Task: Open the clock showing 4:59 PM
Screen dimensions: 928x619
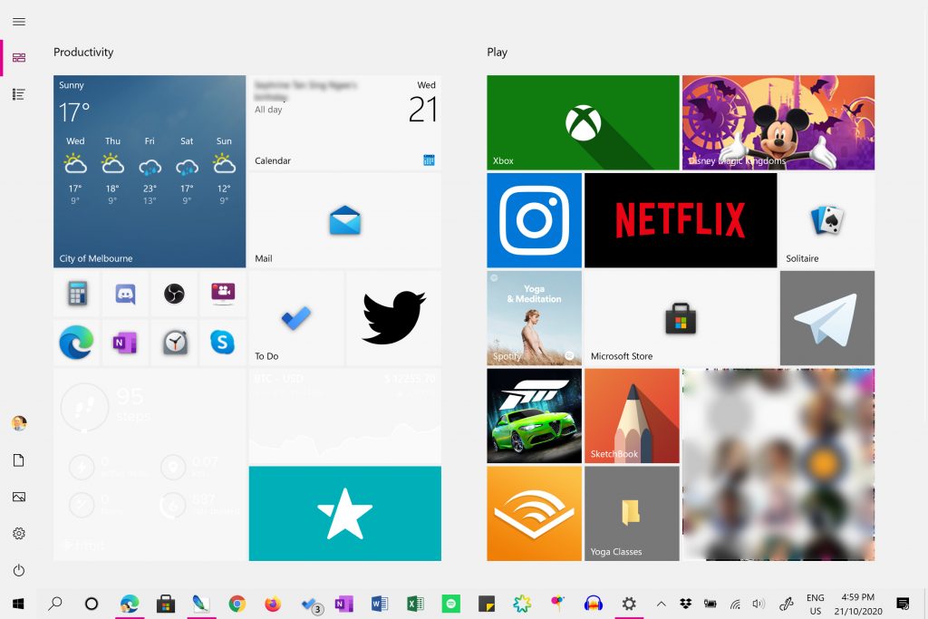Action: coord(858,604)
